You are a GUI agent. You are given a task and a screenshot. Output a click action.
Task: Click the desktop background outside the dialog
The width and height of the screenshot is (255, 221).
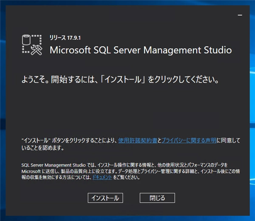coord(4,110)
